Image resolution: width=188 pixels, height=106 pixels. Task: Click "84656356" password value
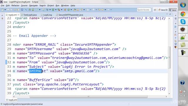pyautogui.click(x=81, y=53)
